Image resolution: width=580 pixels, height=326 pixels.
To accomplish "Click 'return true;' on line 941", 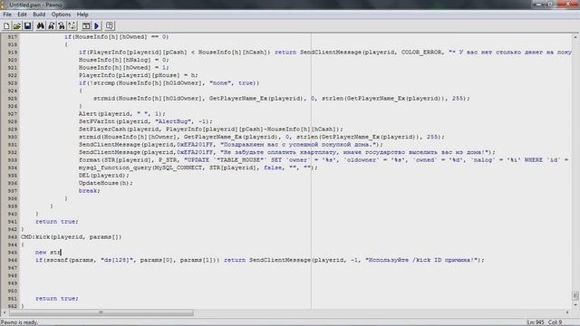I will coord(56,222).
